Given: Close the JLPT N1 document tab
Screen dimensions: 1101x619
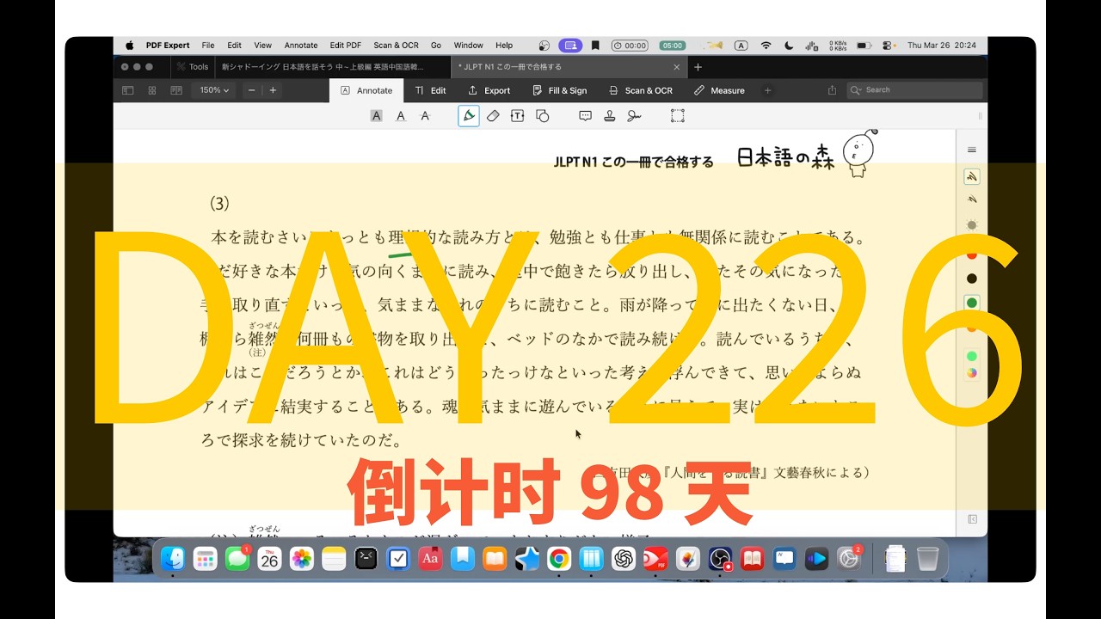Looking at the screenshot, I should coord(676,67).
